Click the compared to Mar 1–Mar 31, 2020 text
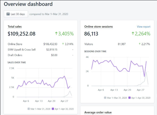This screenshot has width=157, height=115. (49, 14)
